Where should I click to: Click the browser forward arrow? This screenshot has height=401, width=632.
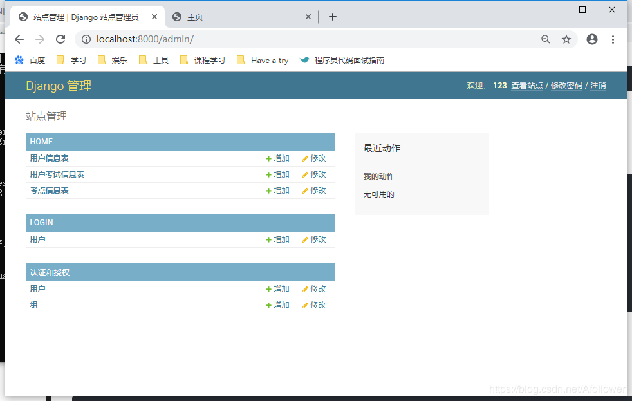click(x=40, y=39)
